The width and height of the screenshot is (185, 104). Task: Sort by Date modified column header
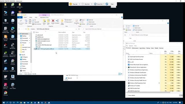(x=62, y=32)
